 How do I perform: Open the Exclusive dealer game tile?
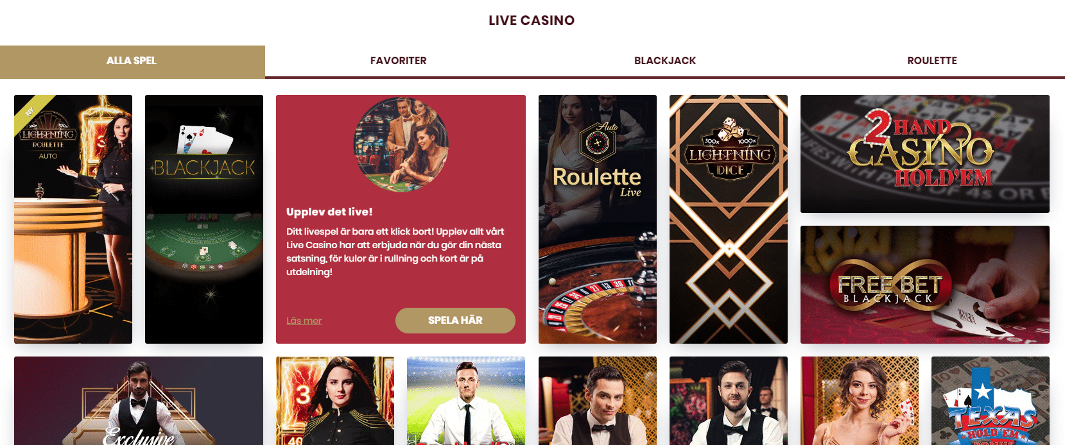(139, 401)
